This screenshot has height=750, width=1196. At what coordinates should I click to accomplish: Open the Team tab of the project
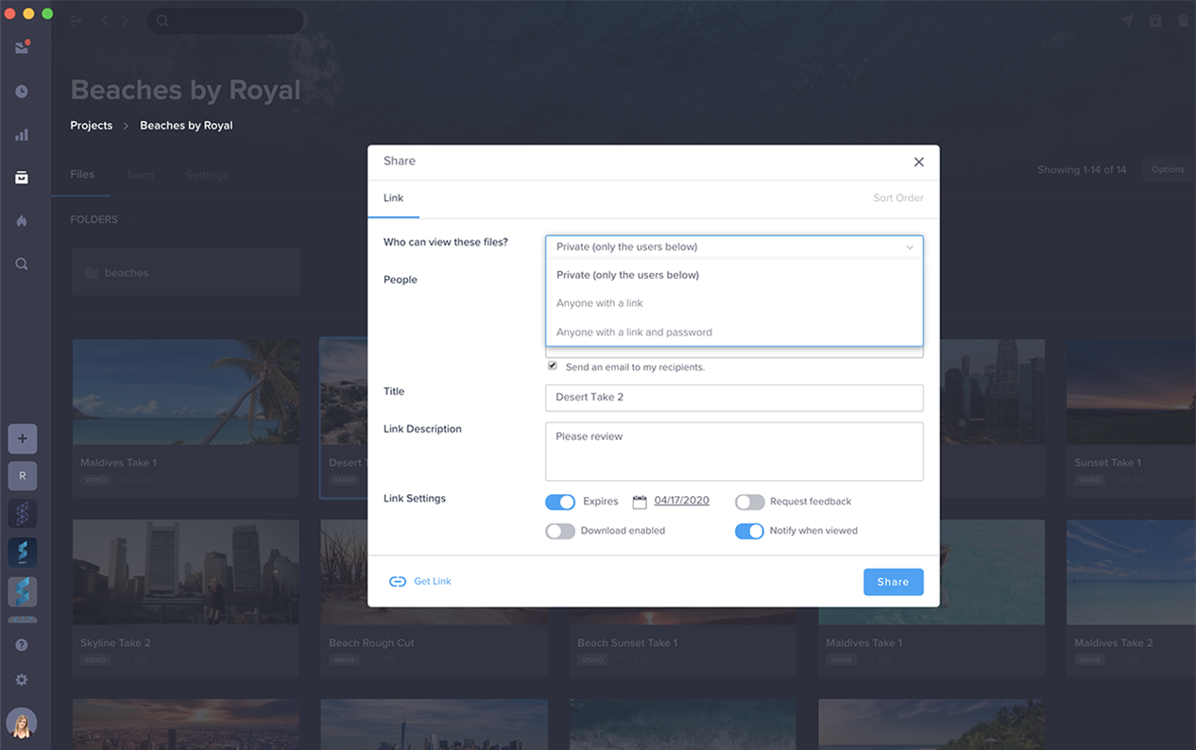coord(140,175)
